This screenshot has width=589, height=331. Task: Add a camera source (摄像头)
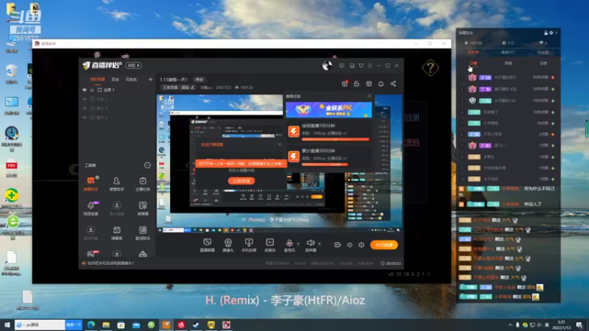point(228,245)
